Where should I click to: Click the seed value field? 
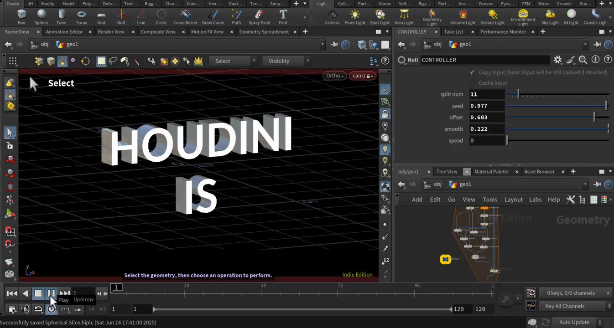(487, 106)
